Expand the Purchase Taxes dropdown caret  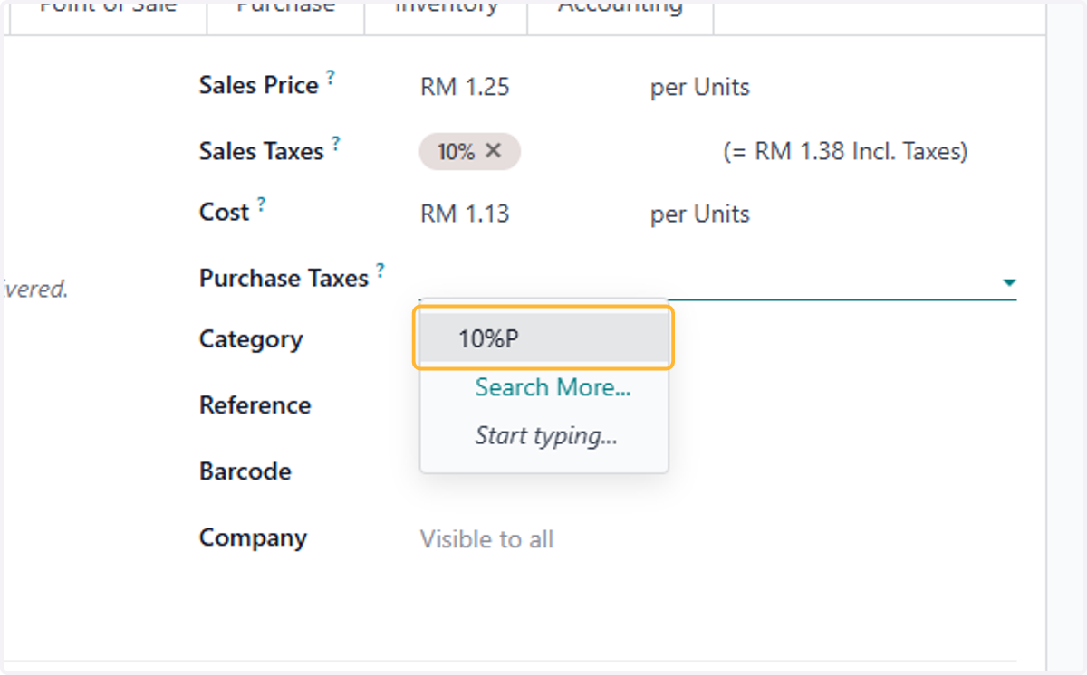click(x=1008, y=283)
